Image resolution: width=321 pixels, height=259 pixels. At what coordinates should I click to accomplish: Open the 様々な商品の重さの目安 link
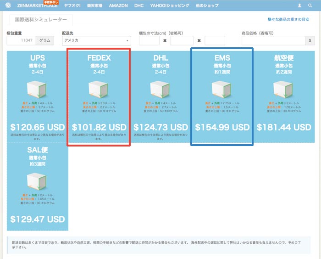click(x=288, y=19)
